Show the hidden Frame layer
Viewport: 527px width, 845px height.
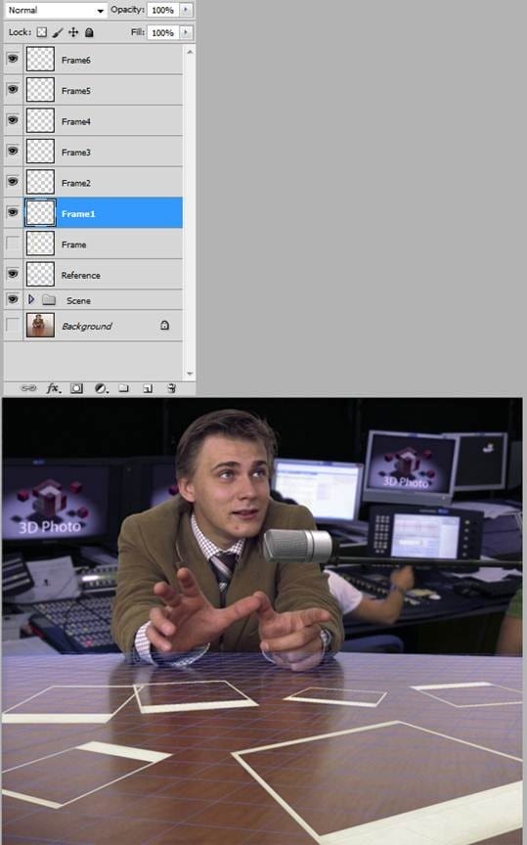click(x=13, y=244)
